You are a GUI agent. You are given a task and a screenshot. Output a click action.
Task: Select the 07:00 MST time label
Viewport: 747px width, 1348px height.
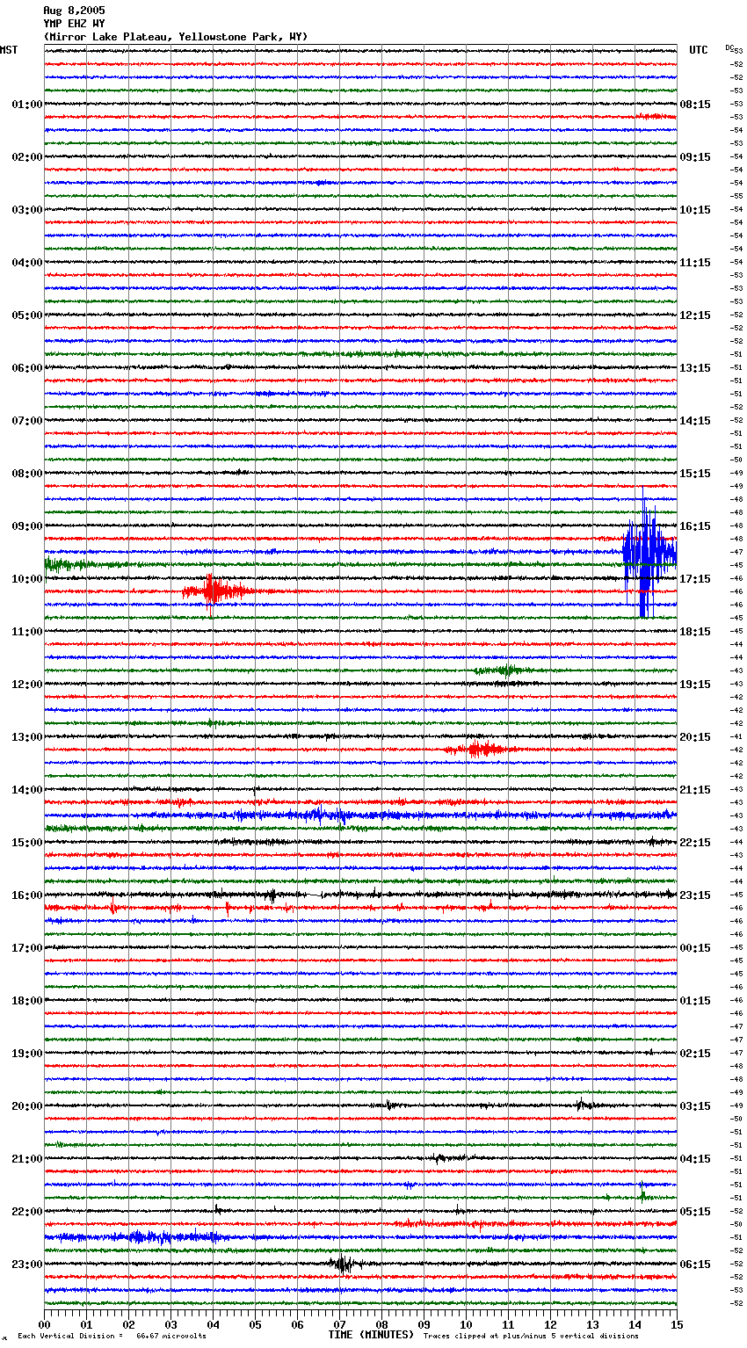pyautogui.click(x=26, y=421)
